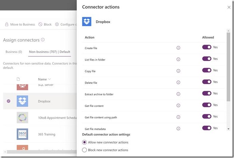Viewport: 234px width, 158px height.
Task: Click the 10to8 Appointment Scheduling connector icon
Action: 22,117
